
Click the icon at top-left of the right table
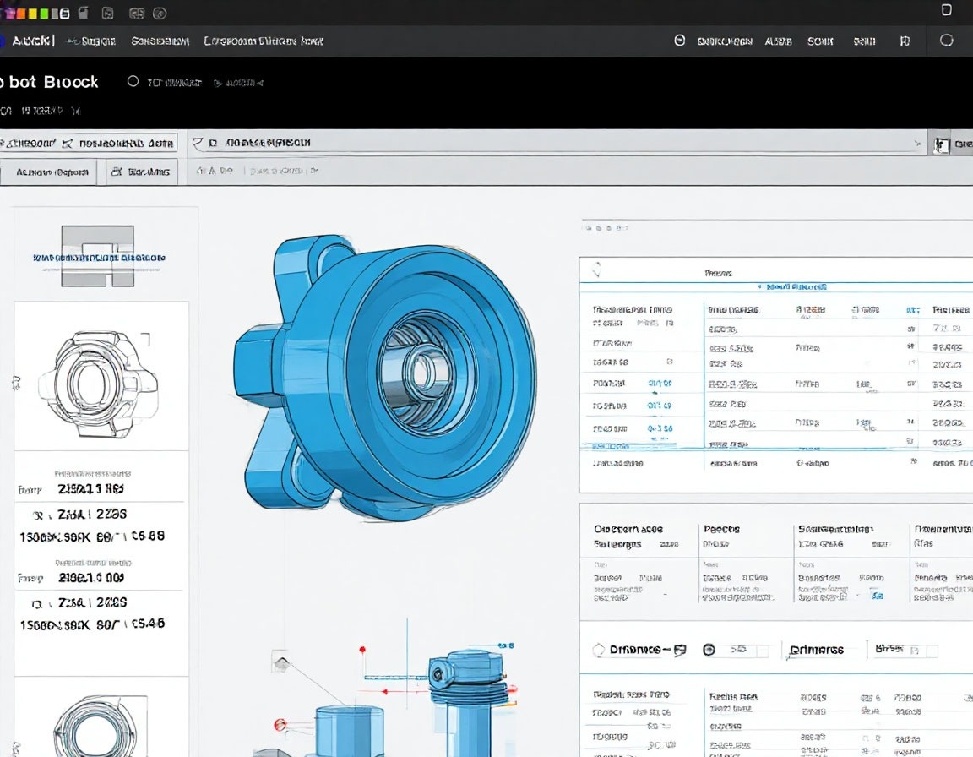point(597,270)
